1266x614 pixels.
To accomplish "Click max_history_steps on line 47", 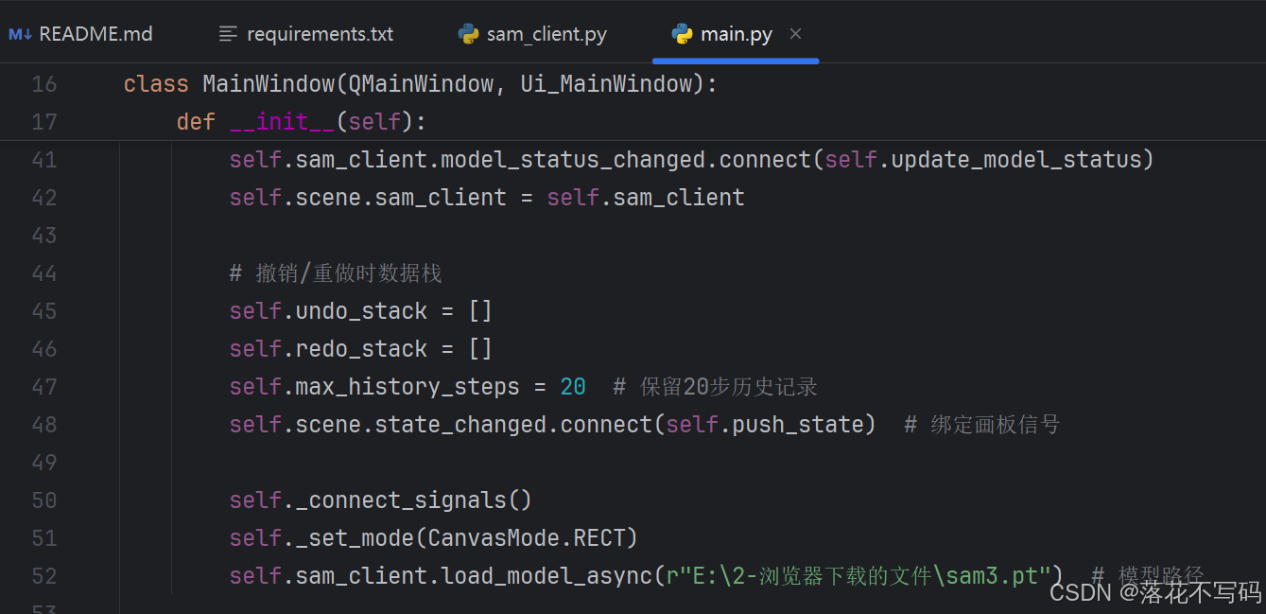I will 408,387.
